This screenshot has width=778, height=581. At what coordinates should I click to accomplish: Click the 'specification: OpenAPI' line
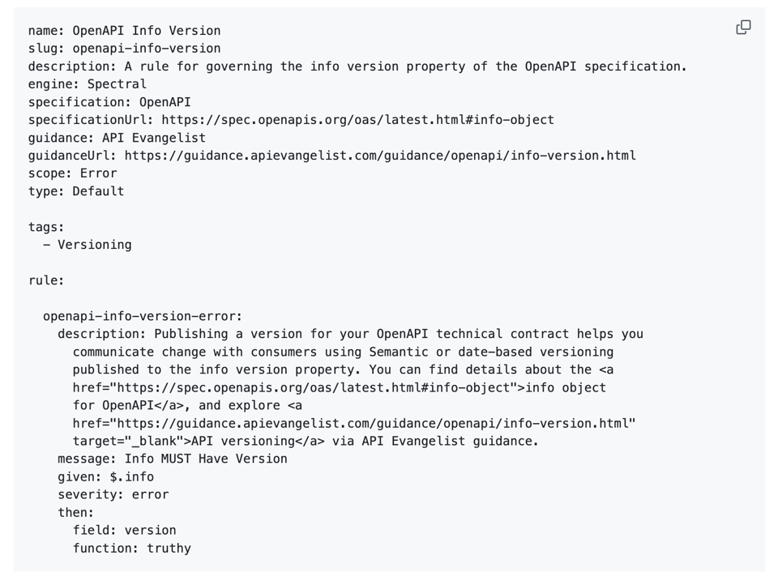pos(109,102)
